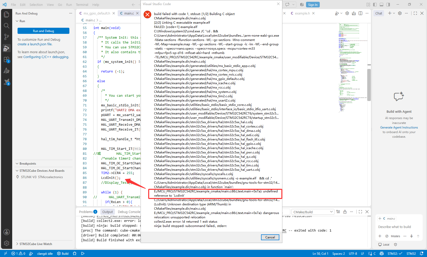Open the Manage gear in activity bar
The width and height of the screenshot is (427, 257).
point(7,243)
